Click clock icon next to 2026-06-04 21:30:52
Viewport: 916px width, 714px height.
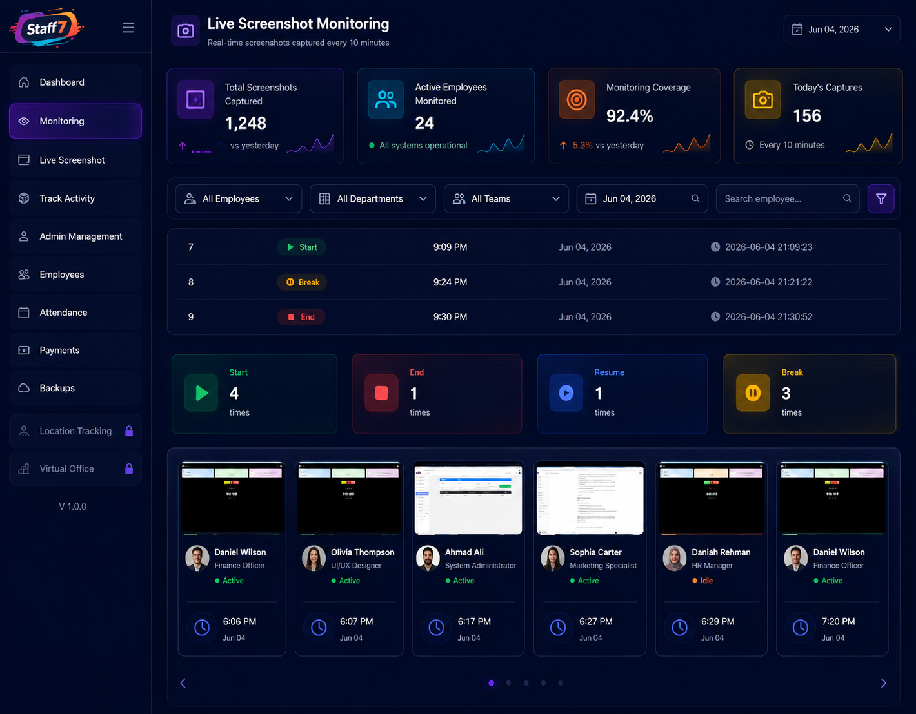715,317
